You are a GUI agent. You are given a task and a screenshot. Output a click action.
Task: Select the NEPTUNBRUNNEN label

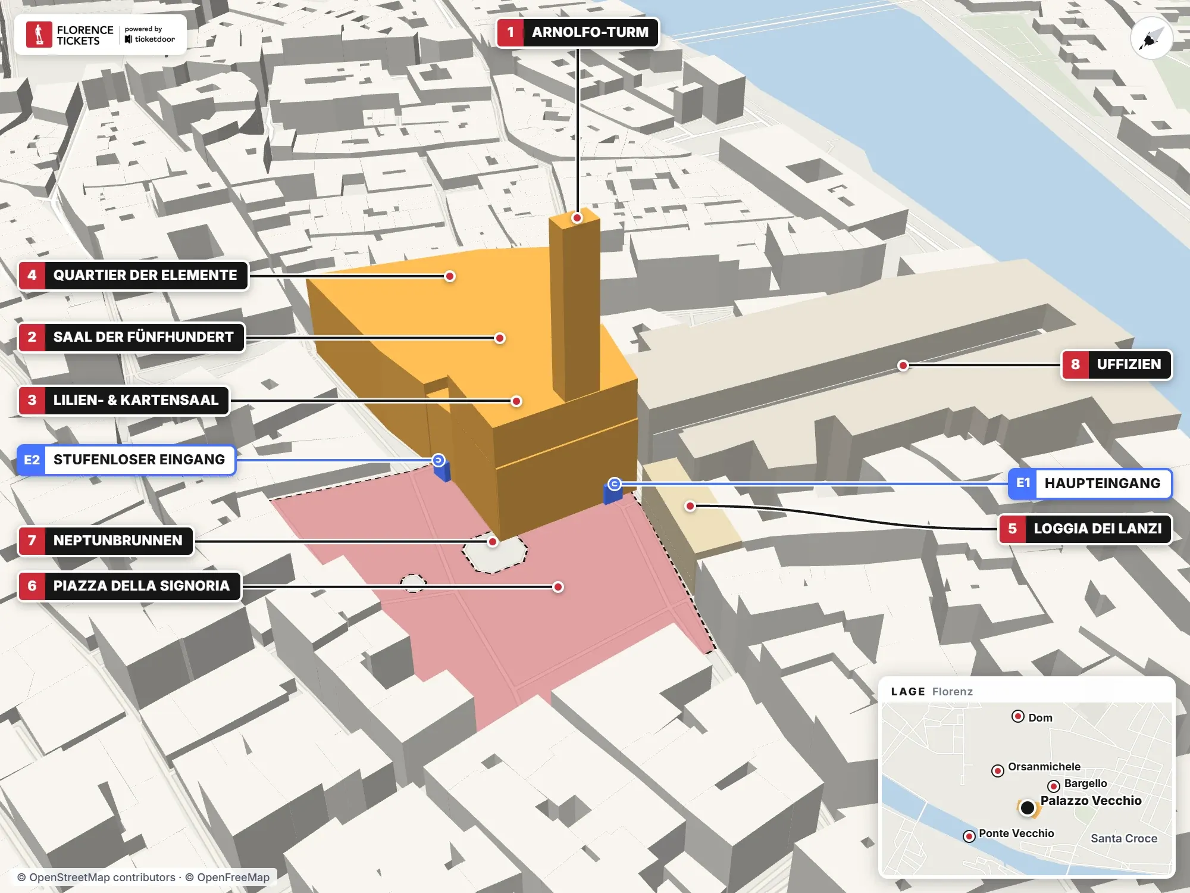106,541
